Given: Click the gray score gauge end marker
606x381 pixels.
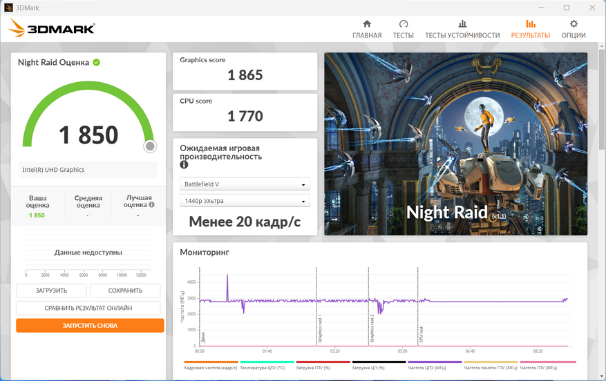Looking at the screenshot, I should click(x=150, y=146).
